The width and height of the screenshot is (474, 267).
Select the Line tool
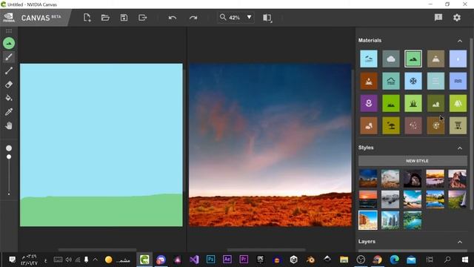tap(9, 70)
